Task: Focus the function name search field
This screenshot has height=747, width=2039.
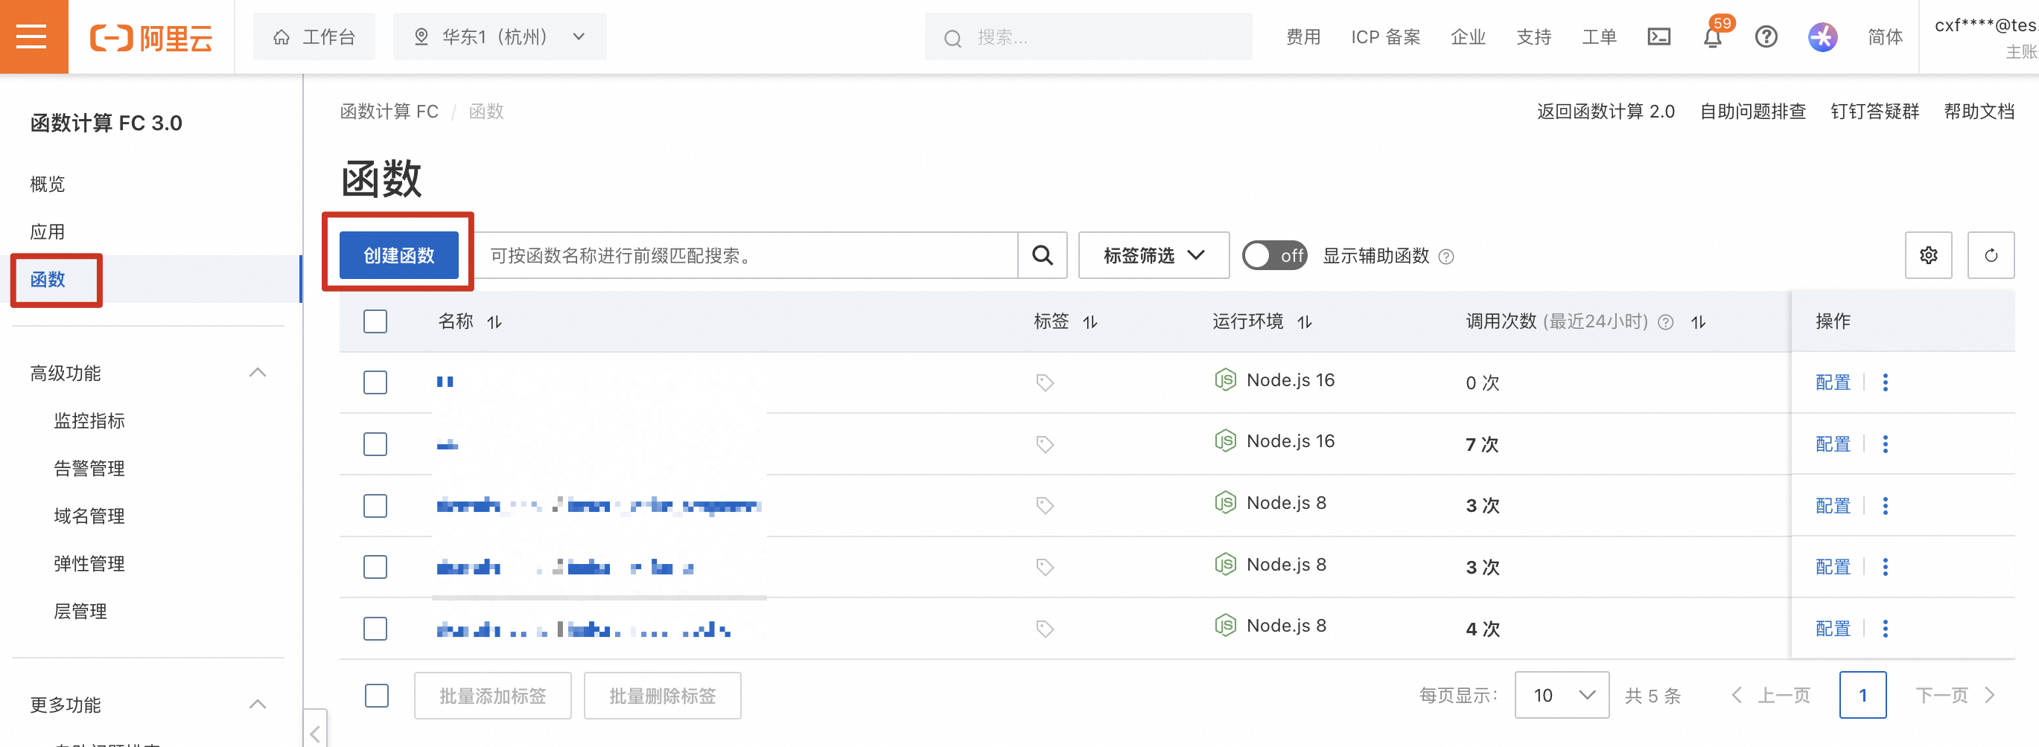Action: (746, 255)
